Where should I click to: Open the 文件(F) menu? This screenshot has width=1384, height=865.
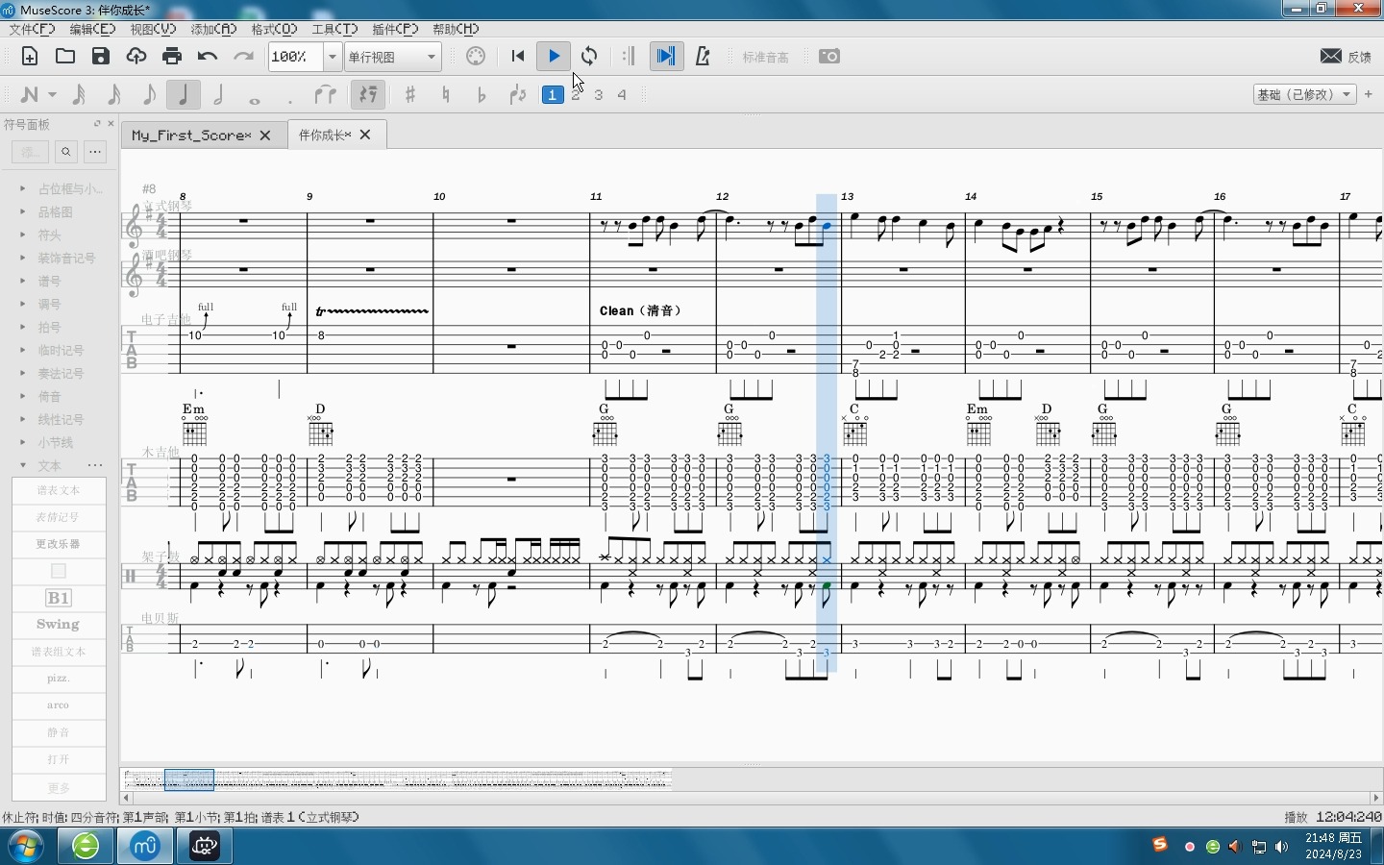pos(32,29)
